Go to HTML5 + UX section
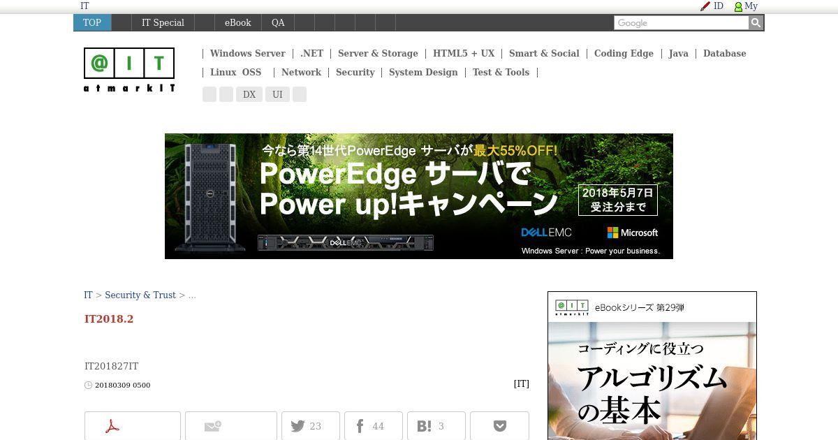 (464, 53)
